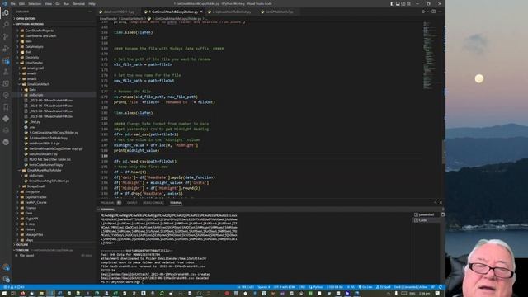Toggle Primary Side Bar layout icon
528x297 pixels.
(x=393, y=3)
